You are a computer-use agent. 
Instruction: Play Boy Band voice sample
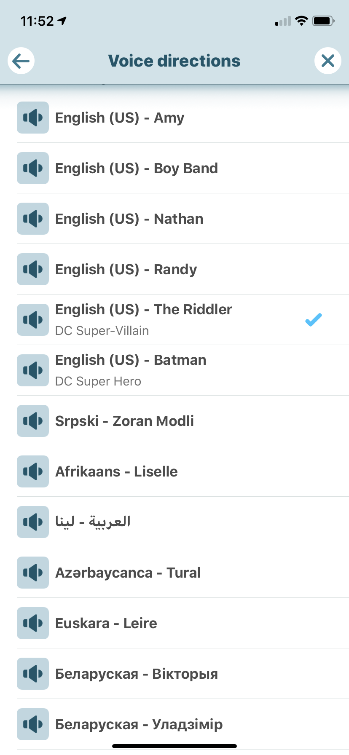tap(33, 168)
